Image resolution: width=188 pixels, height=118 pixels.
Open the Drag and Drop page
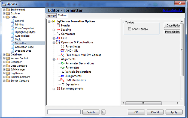[x=23, y=51]
